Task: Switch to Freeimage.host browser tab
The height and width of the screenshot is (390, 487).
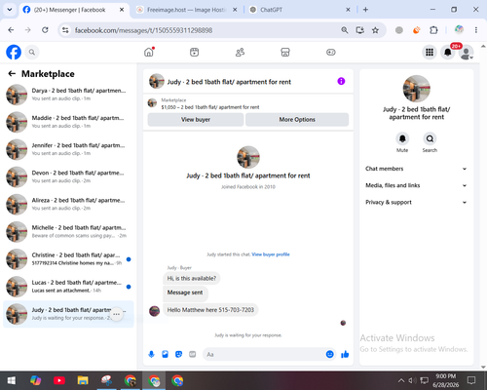Action: click(x=186, y=10)
